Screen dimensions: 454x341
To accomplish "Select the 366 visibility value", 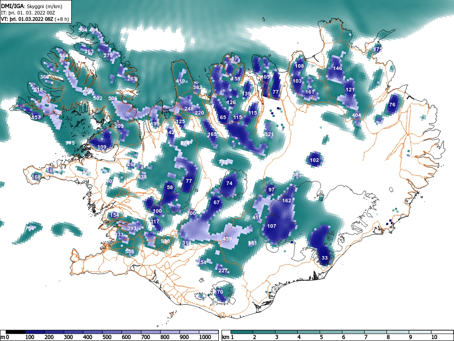I will [x=44, y=77].
